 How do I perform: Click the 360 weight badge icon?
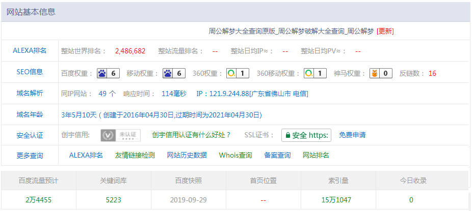[x=238, y=73]
